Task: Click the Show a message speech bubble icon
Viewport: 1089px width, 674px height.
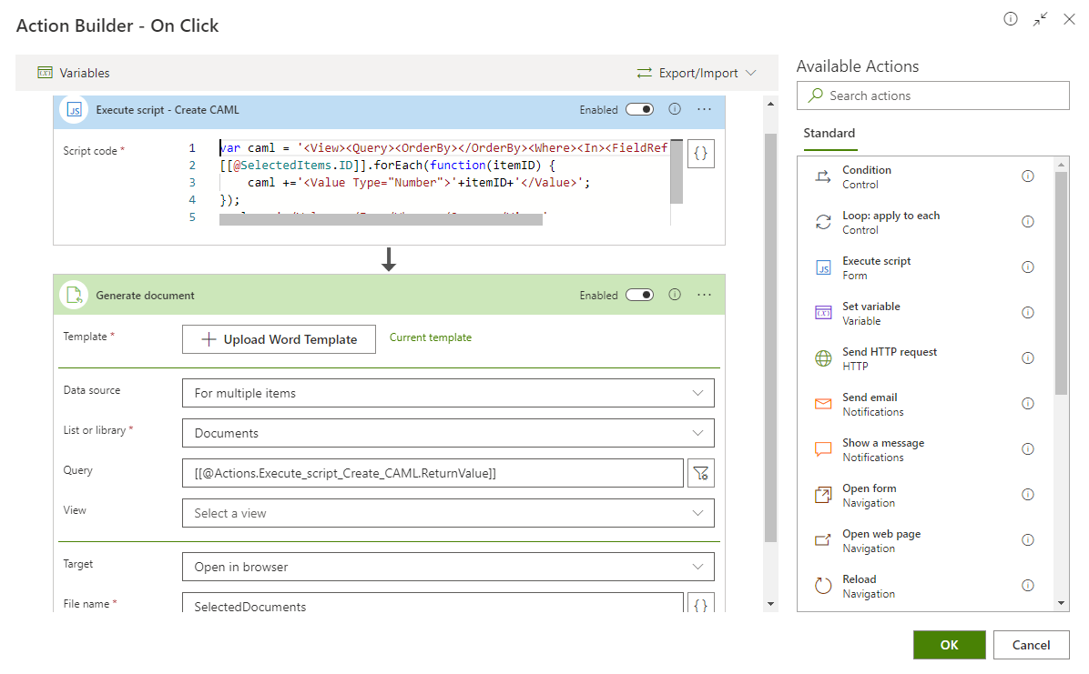Action: [823, 449]
